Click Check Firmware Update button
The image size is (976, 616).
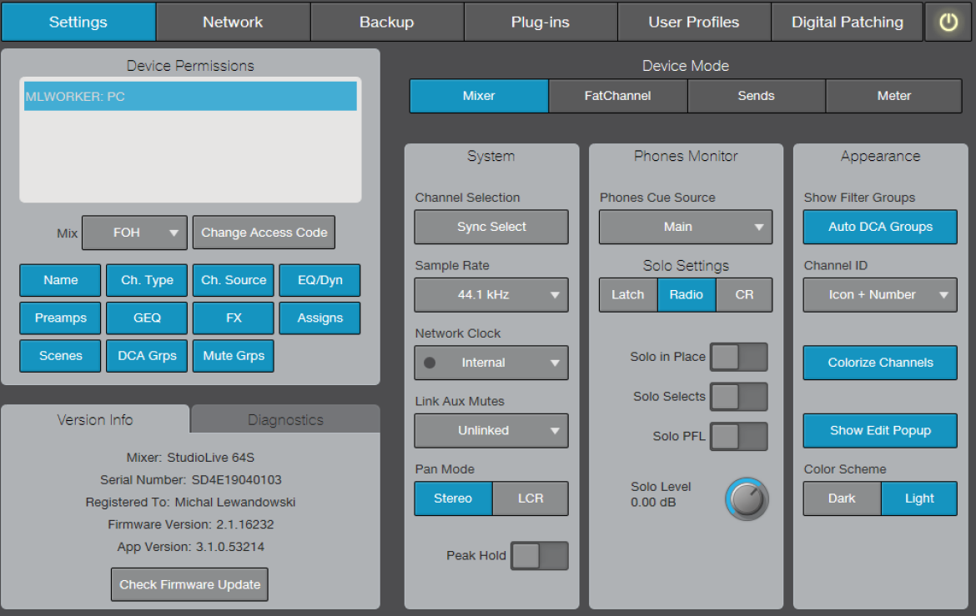[x=190, y=584]
